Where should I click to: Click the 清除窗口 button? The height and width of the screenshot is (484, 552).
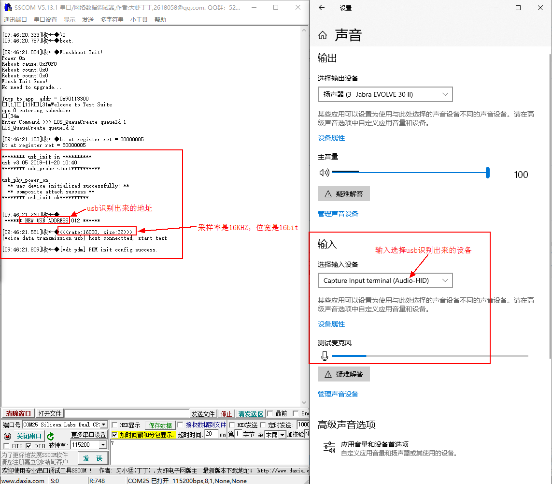click(x=18, y=413)
